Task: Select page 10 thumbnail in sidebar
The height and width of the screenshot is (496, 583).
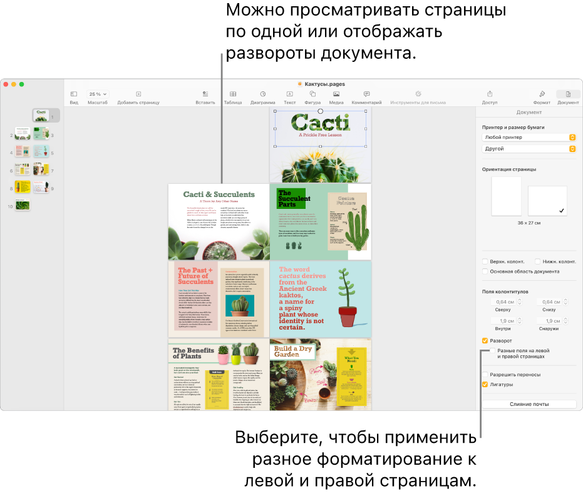Action: click(x=23, y=205)
